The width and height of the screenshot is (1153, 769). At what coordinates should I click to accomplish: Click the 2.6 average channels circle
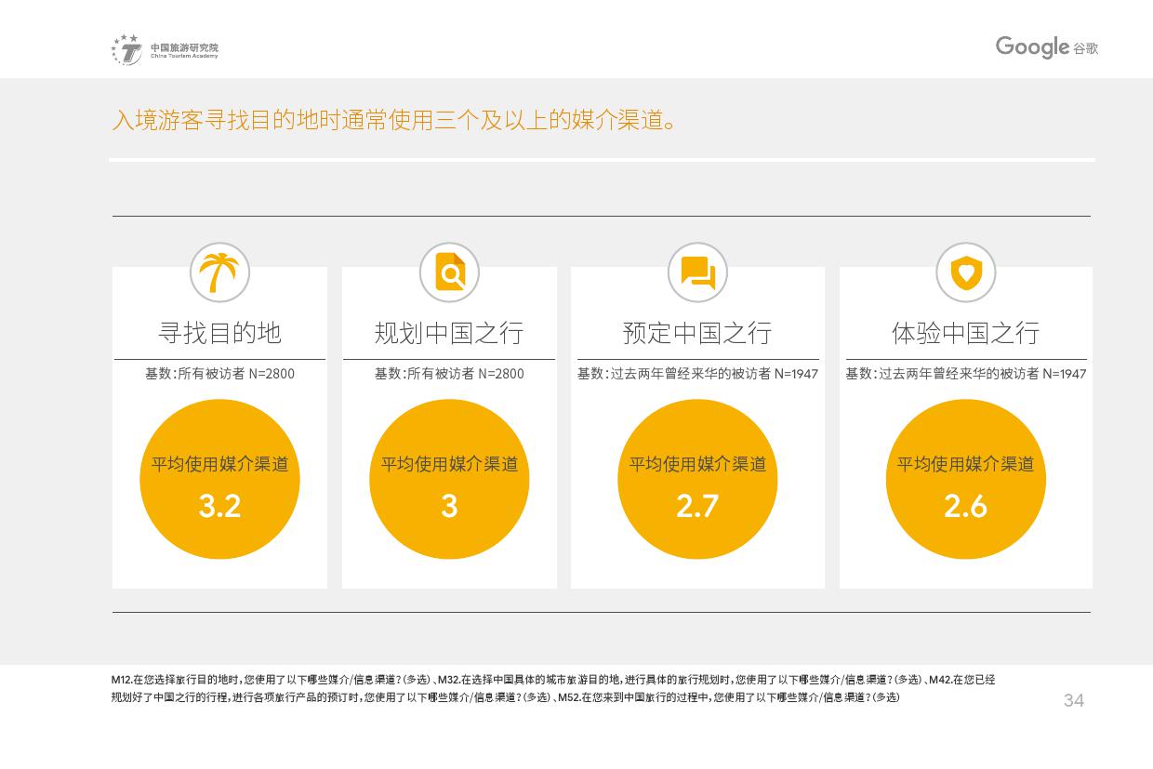965,480
